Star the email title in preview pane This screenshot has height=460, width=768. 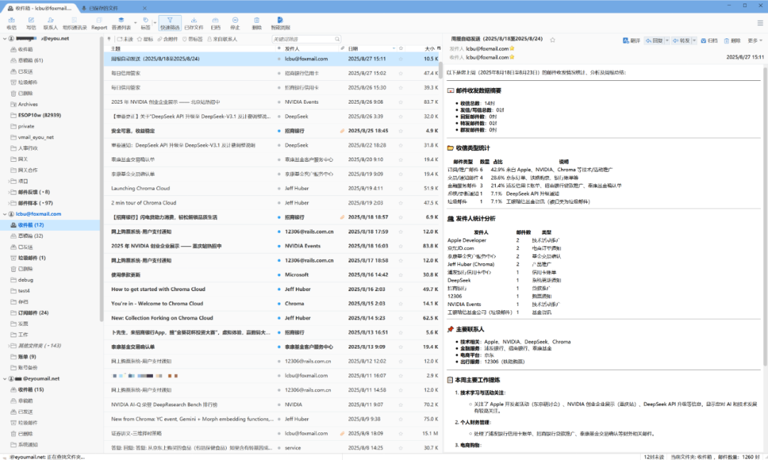click(553, 39)
